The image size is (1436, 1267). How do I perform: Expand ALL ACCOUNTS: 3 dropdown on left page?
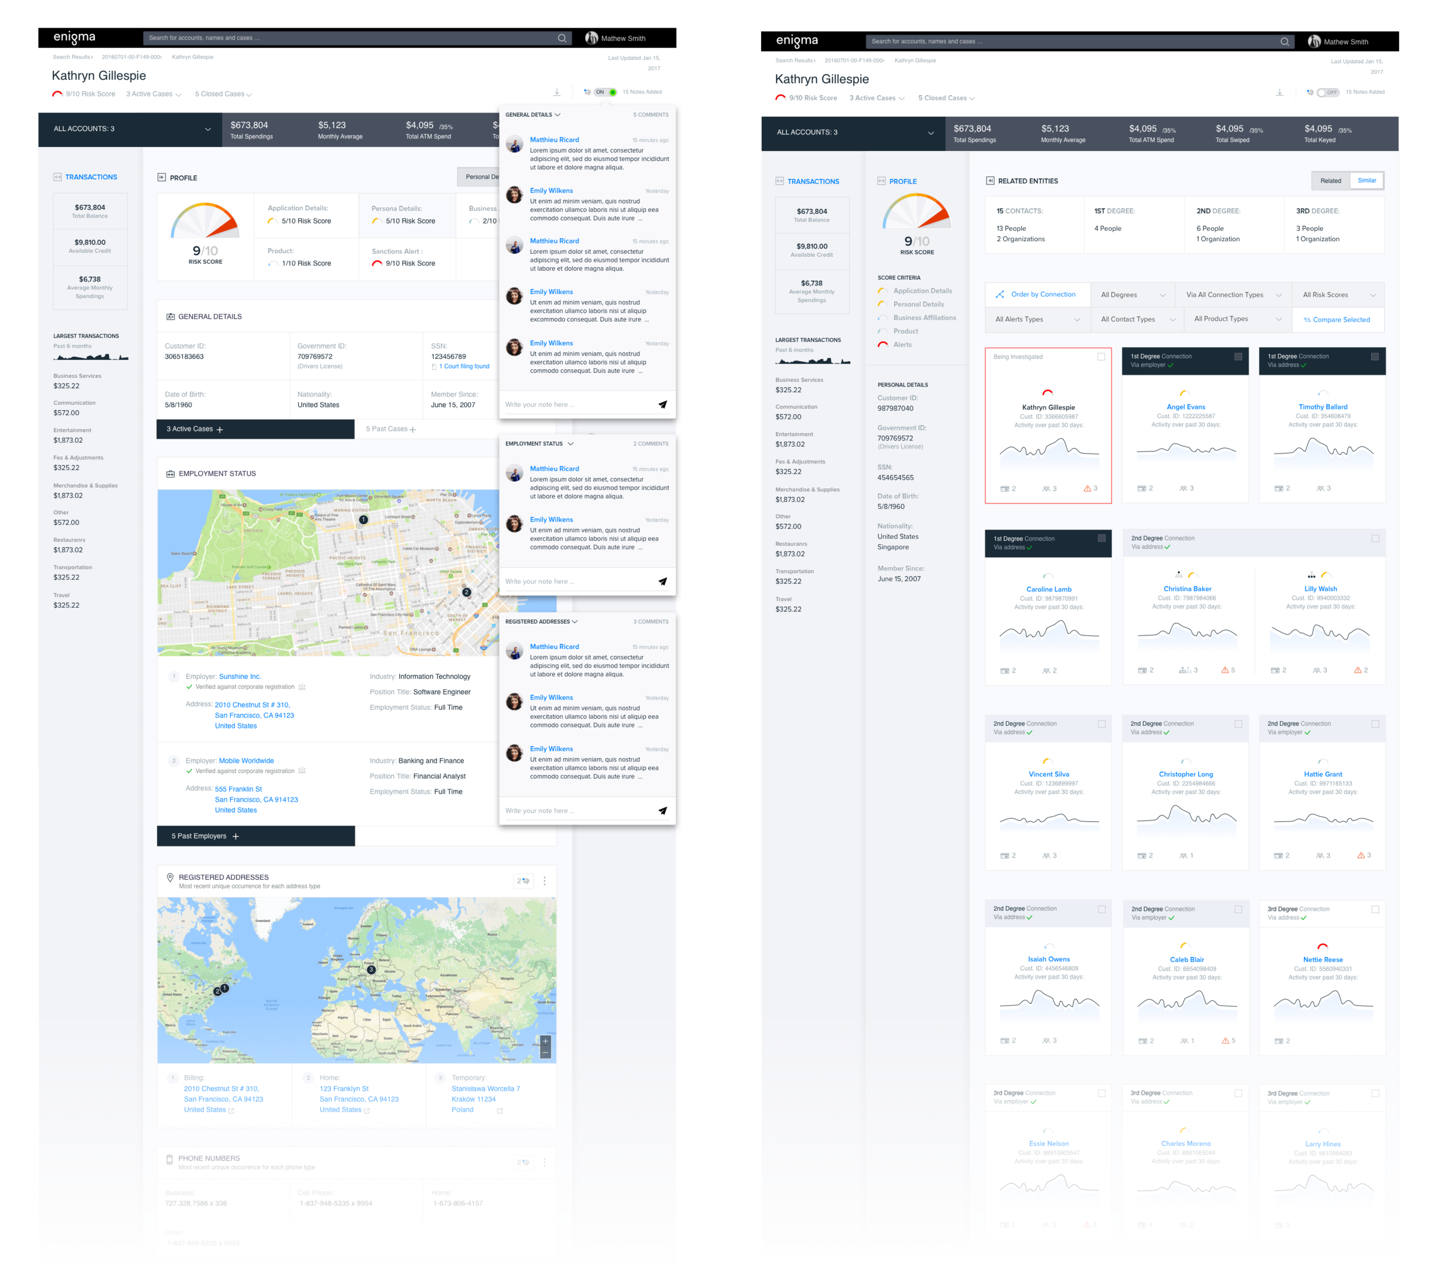coord(207,129)
